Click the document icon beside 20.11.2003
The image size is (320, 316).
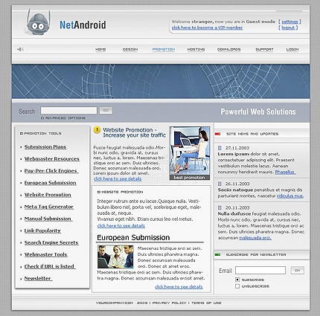click(220, 207)
